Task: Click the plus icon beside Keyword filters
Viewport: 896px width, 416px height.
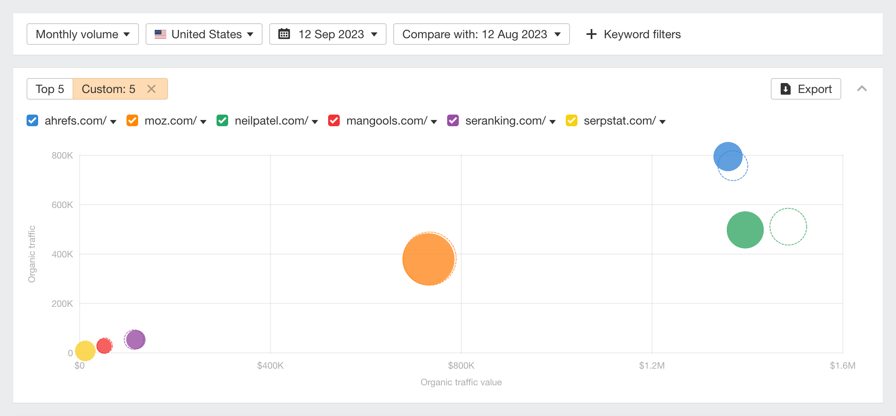Action: [591, 34]
